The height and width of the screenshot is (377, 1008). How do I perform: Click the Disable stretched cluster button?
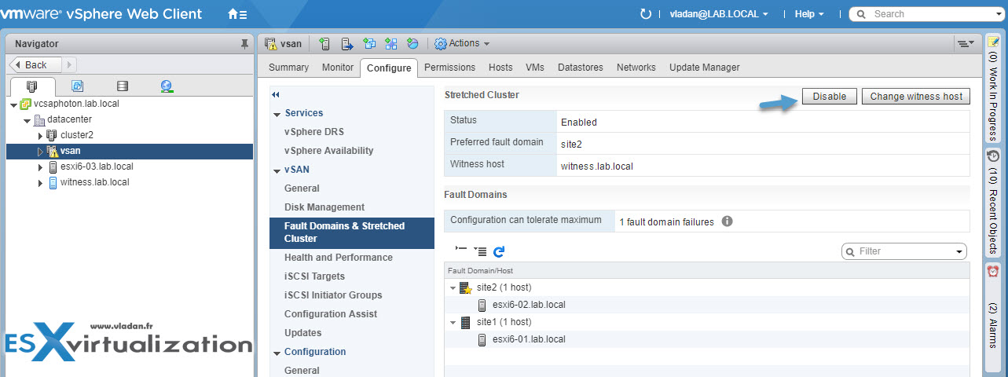pyautogui.click(x=830, y=97)
